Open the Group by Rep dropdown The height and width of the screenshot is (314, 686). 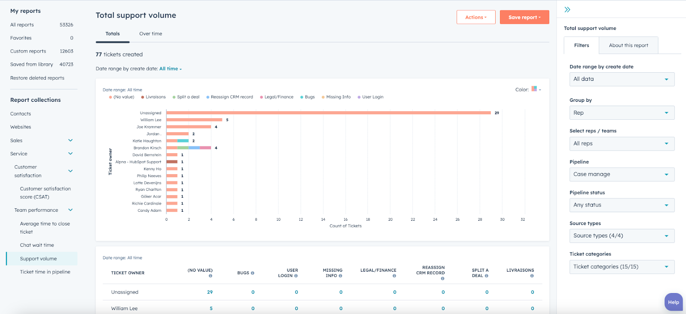pyautogui.click(x=622, y=113)
